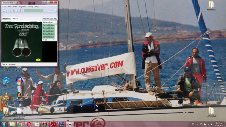Open the View menu

tap(15, 6)
